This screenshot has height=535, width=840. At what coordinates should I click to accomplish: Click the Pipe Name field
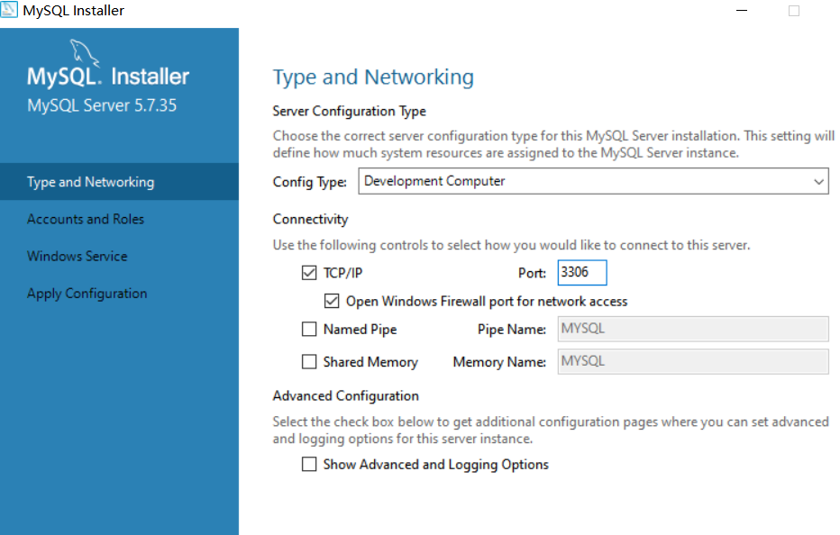click(x=693, y=329)
